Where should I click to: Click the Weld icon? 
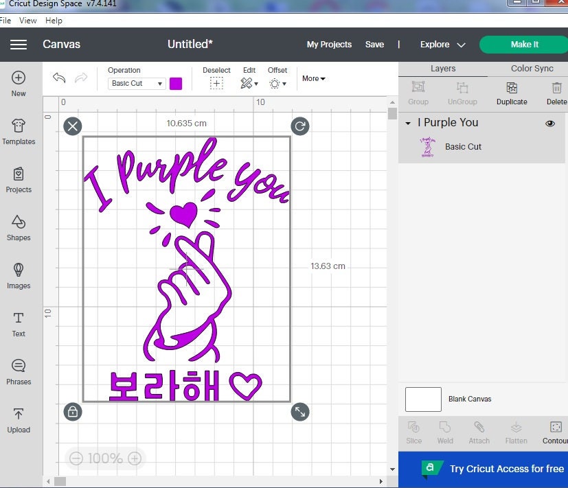444,432
